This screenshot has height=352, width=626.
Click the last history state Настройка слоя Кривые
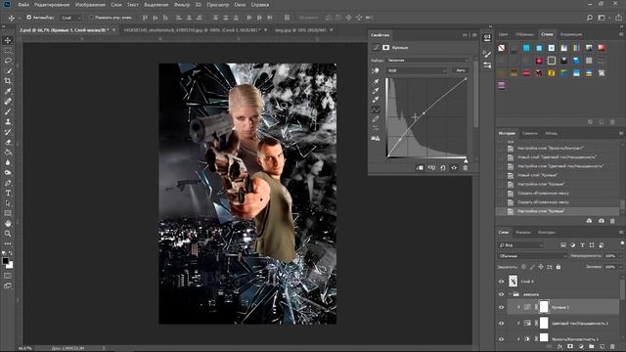point(558,211)
